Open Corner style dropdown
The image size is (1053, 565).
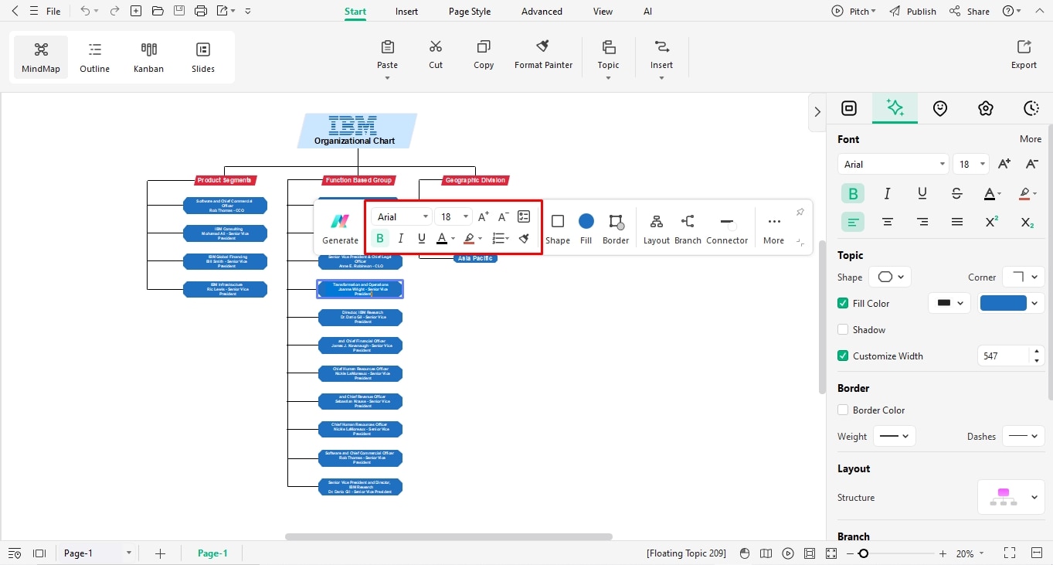(1024, 277)
